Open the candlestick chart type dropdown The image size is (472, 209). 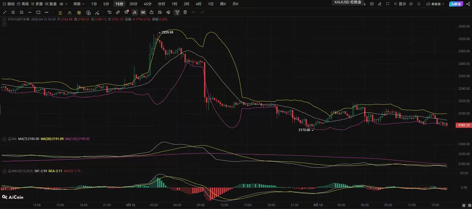64,4
